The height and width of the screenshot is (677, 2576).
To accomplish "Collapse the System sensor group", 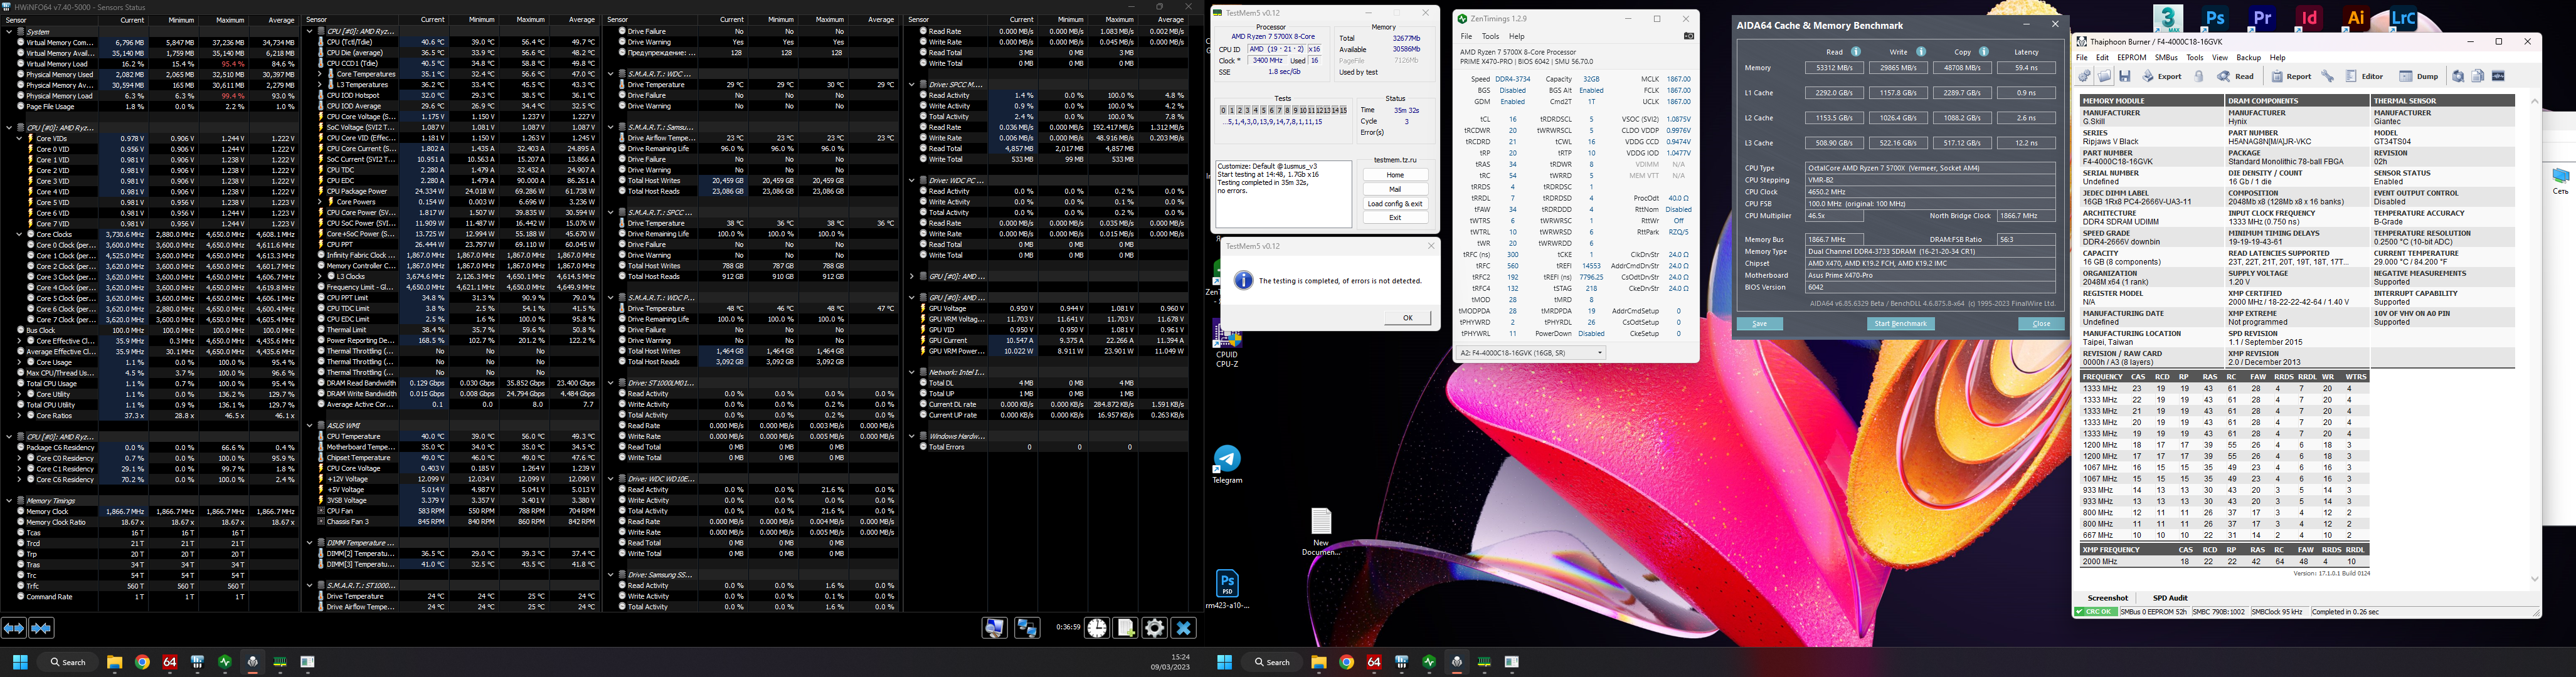I will point(9,32).
